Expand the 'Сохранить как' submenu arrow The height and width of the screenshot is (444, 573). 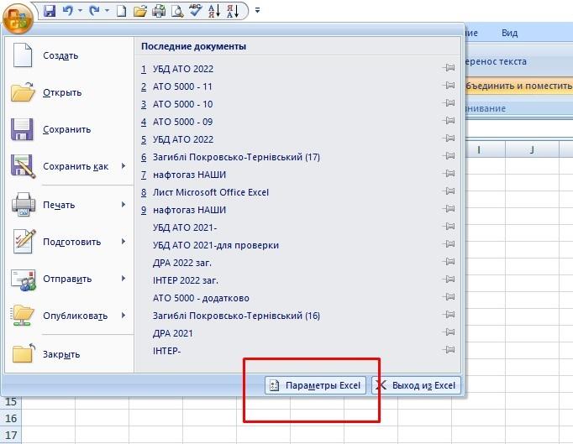pyautogui.click(x=123, y=166)
